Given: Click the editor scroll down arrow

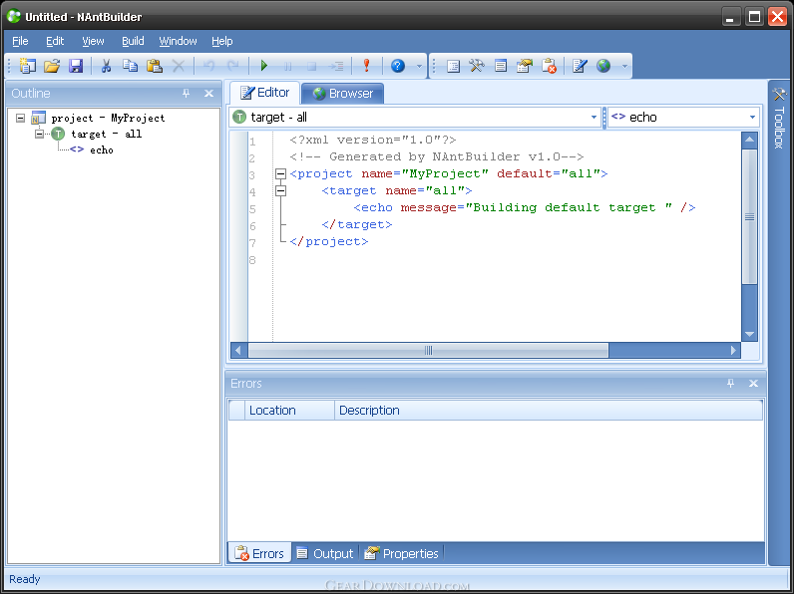Looking at the screenshot, I should 749,334.
